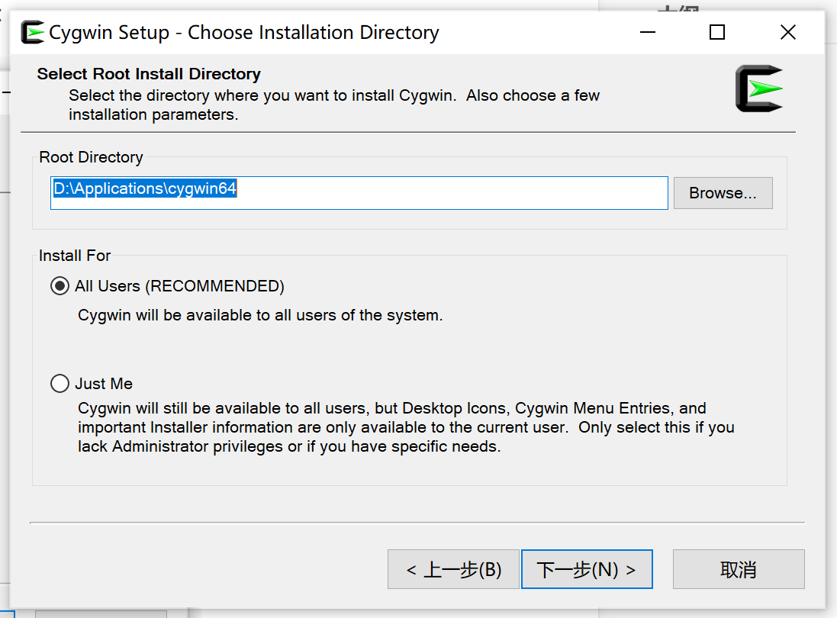The image size is (837, 618).
Task: Click the "Select Root Install Directory" heading
Action: coord(149,74)
